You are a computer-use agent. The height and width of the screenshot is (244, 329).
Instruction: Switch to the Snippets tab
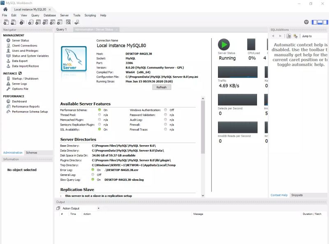click(297, 195)
